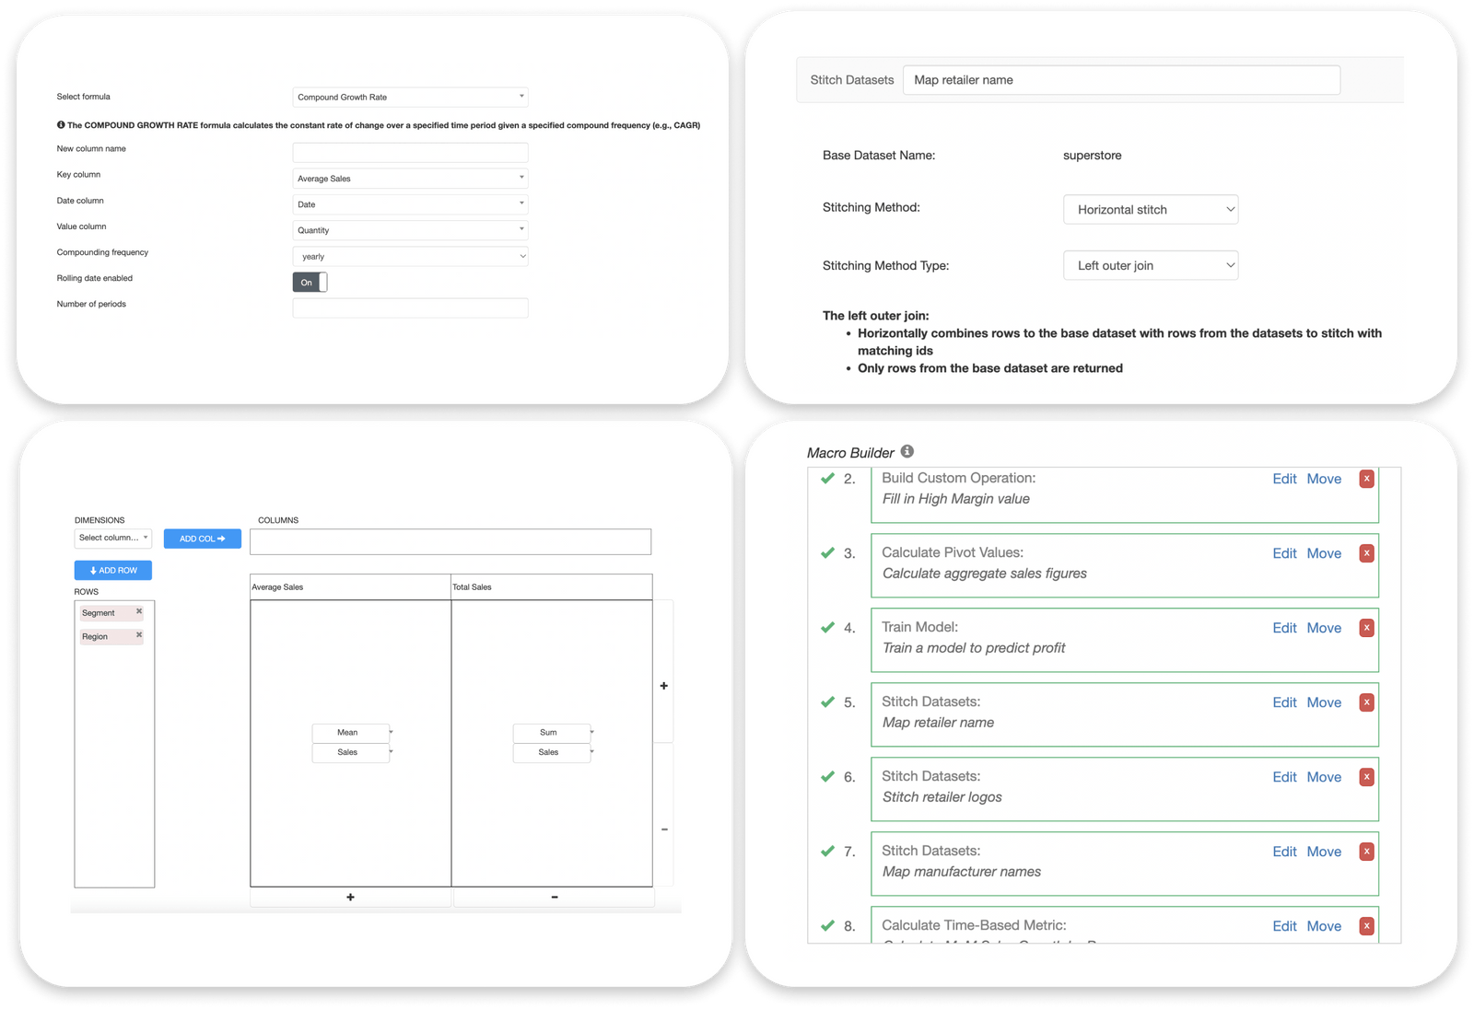This screenshot has width=1474, height=1009.
Task: Edit the Build Custom Operation step
Action: [1284, 479]
